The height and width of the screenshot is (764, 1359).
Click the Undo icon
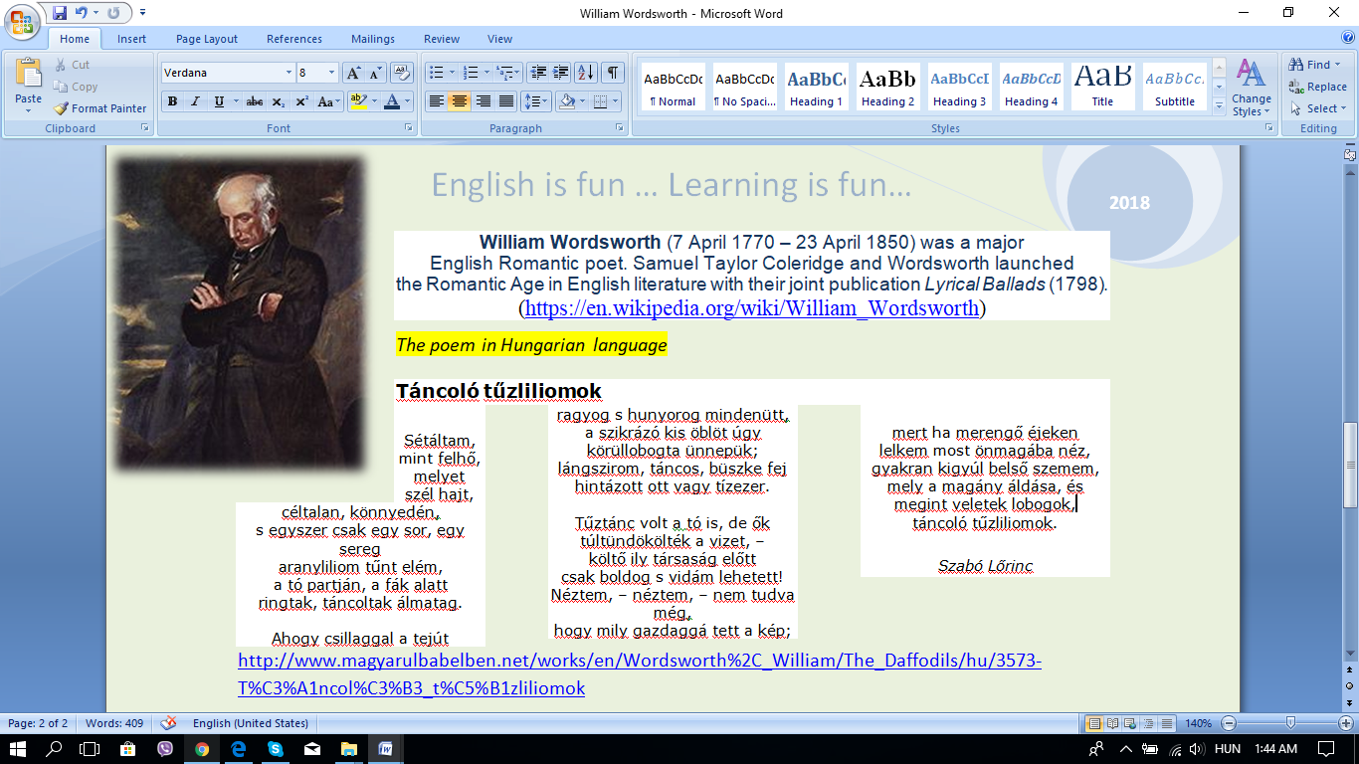tap(82, 13)
